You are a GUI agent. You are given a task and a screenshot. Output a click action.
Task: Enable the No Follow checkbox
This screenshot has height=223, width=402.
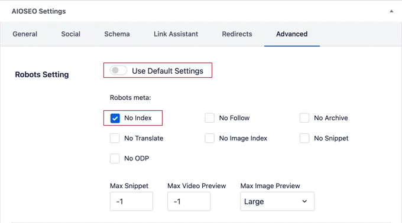point(209,118)
